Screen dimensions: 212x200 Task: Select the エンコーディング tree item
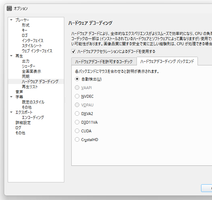33,117
